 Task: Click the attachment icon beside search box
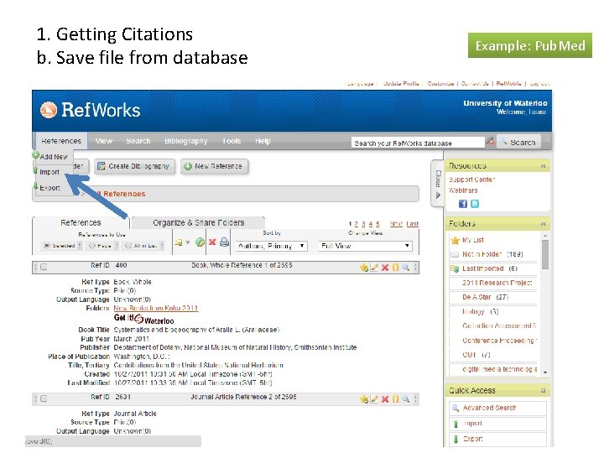coord(491,141)
